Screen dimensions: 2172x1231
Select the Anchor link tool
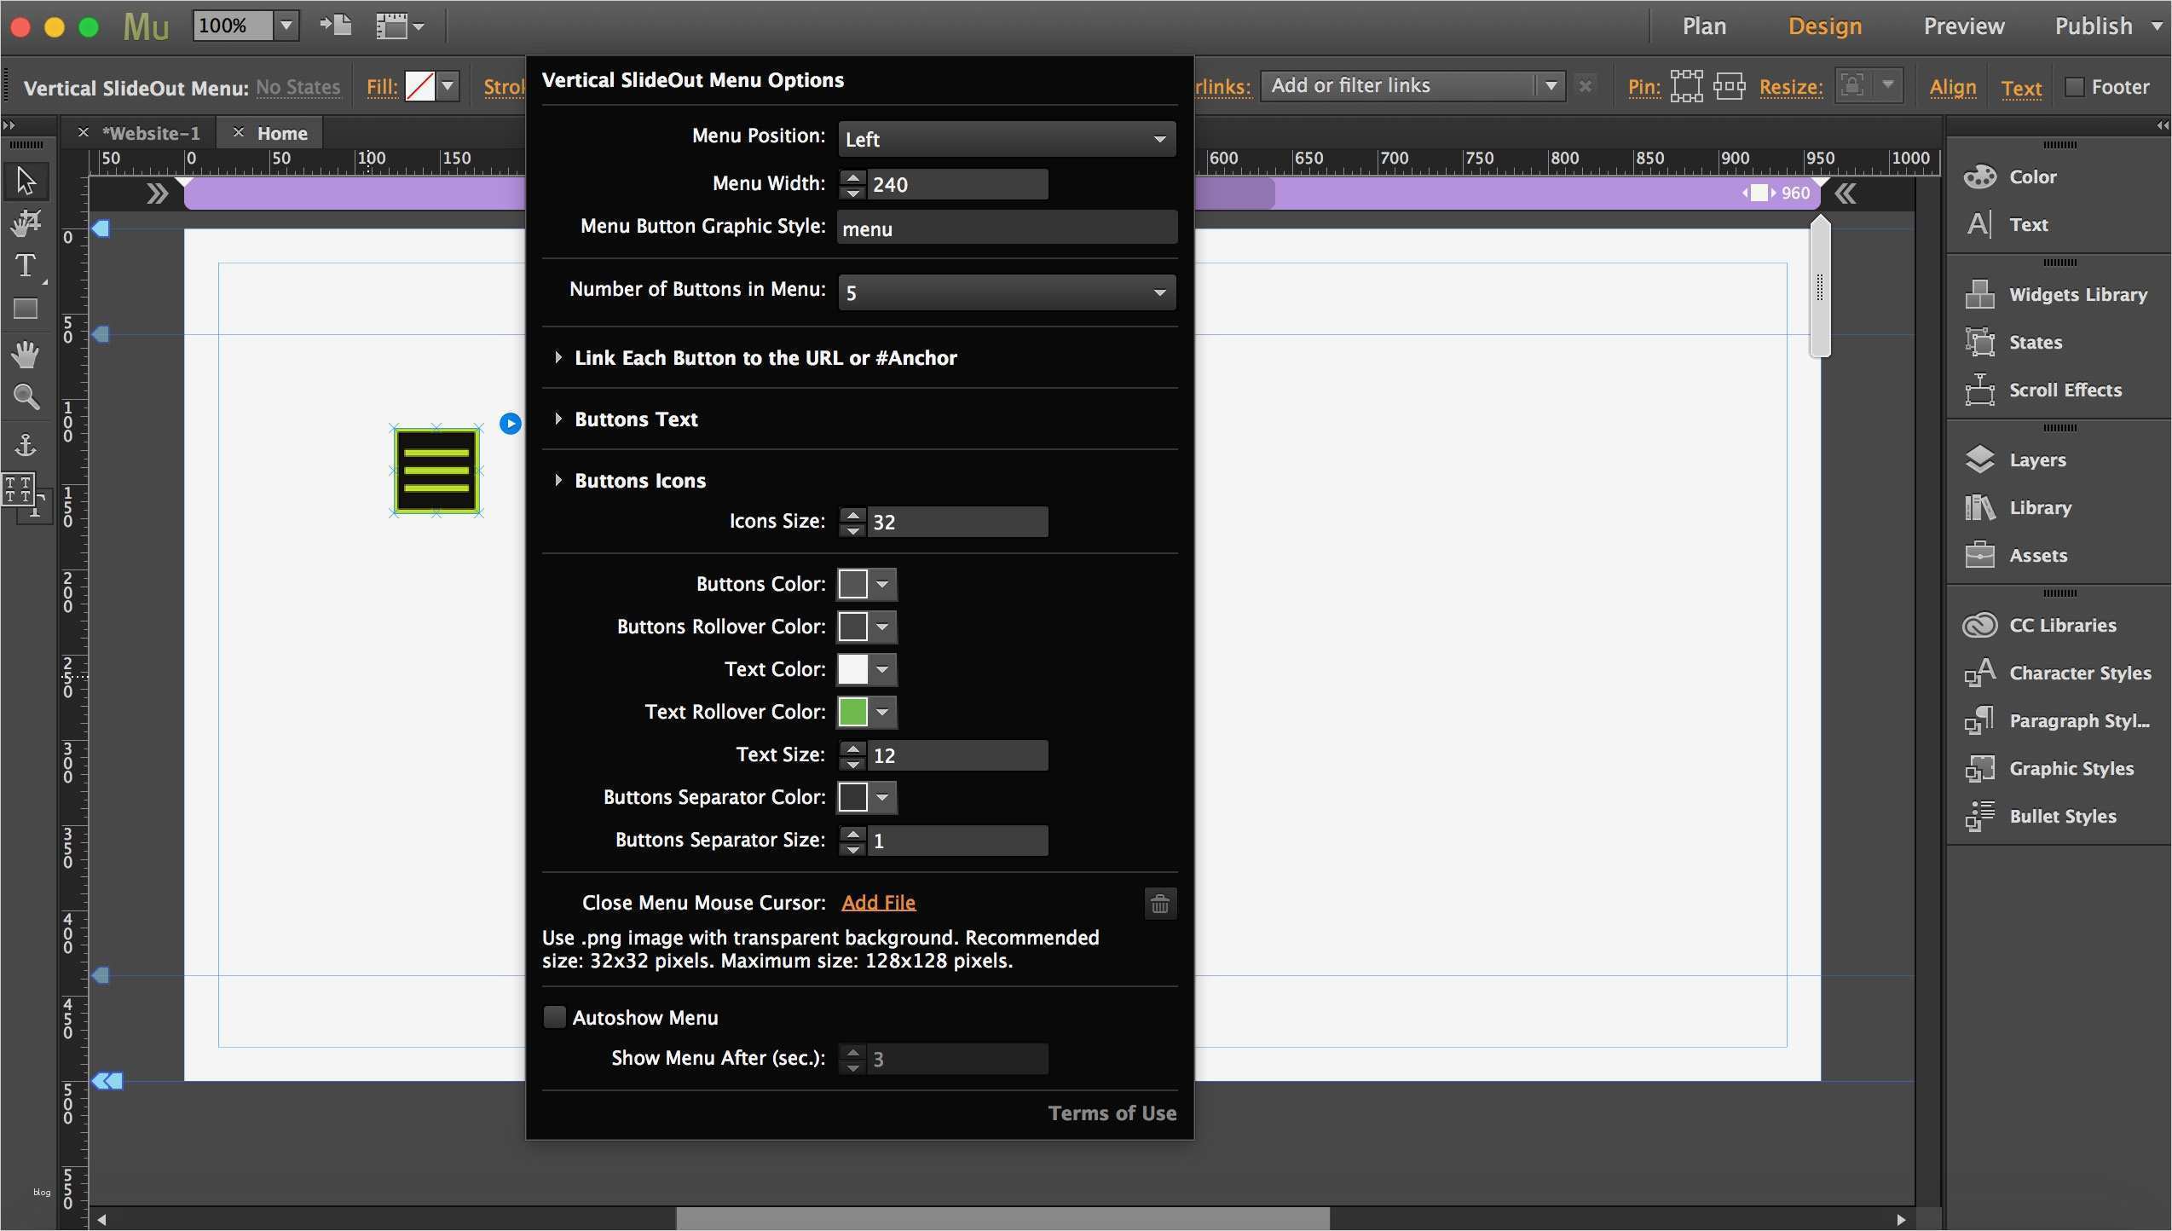point(26,443)
